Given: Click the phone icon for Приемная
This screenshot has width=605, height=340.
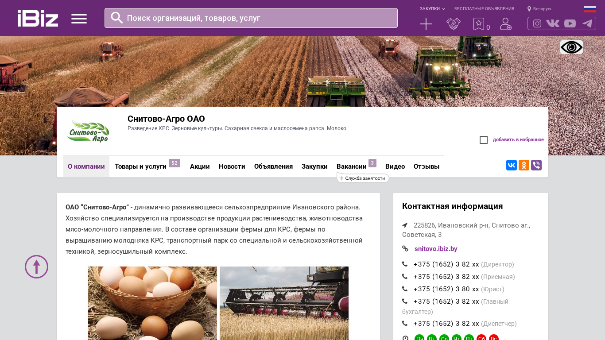Looking at the screenshot, I should pos(405,277).
